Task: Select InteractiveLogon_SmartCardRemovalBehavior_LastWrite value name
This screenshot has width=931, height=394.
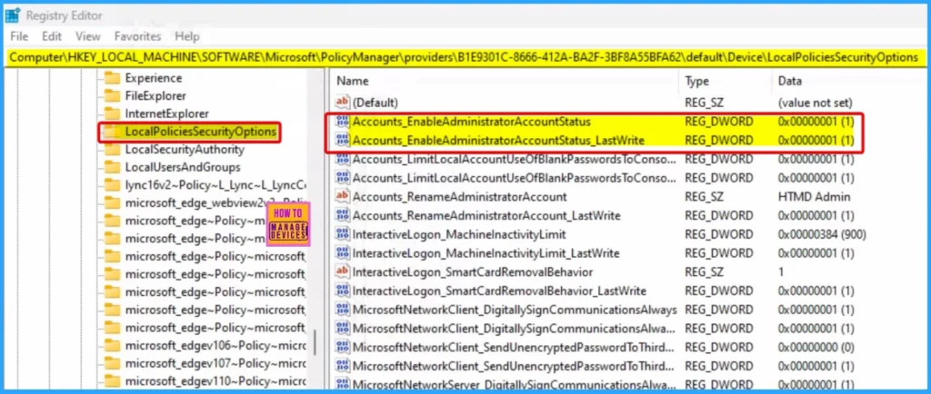Action: (x=499, y=291)
